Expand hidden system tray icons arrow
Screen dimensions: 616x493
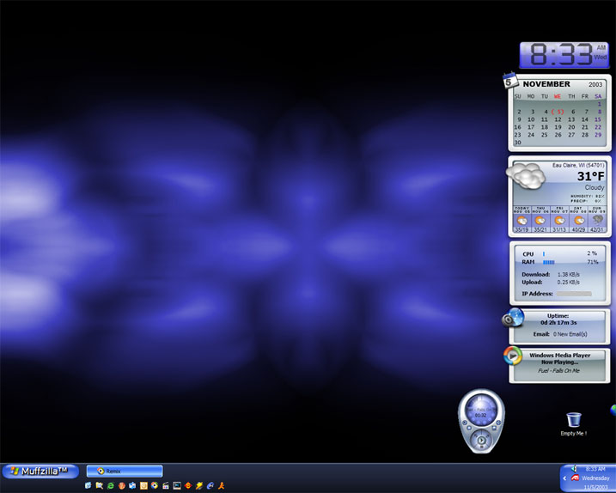point(564,478)
